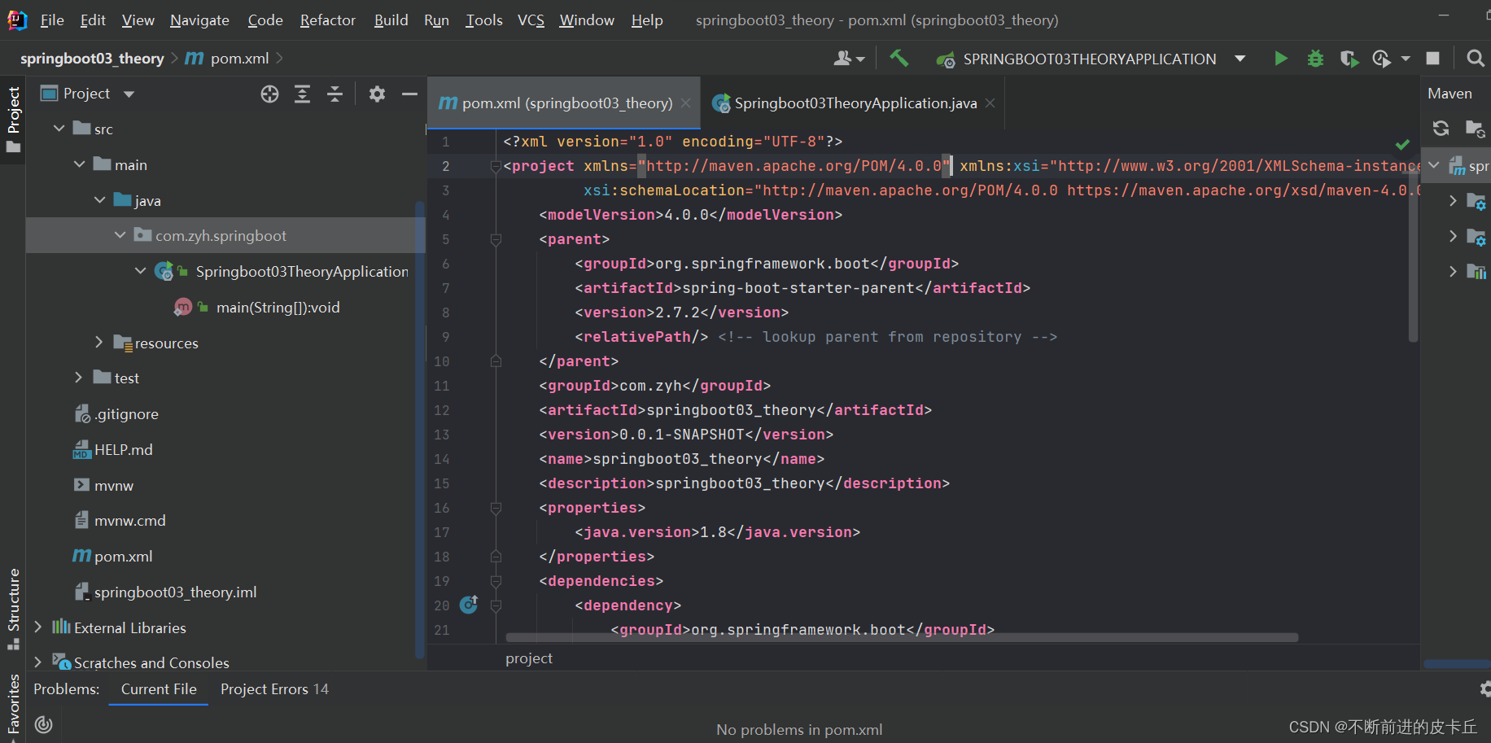Viewport: 1491px width, 743px height.
Task: Open run configuration dropdown
Action: (1240, 59)
